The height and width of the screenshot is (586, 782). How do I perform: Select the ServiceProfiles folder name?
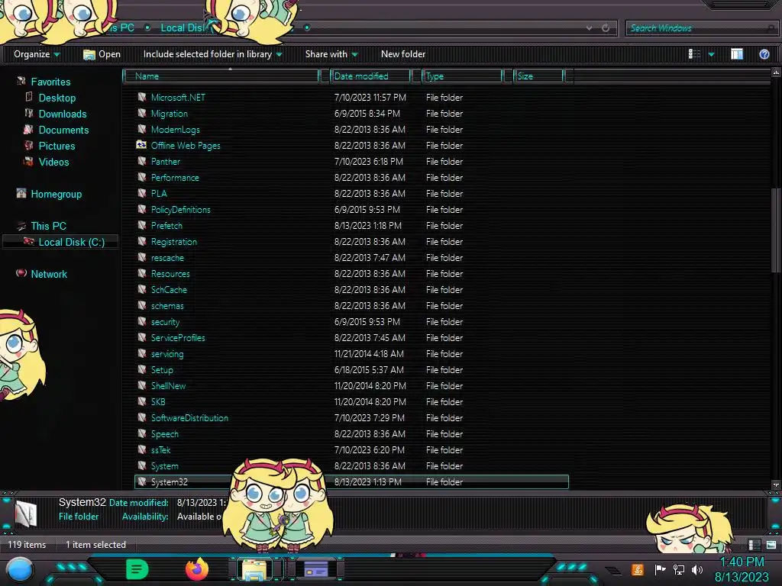click(177, 338)
